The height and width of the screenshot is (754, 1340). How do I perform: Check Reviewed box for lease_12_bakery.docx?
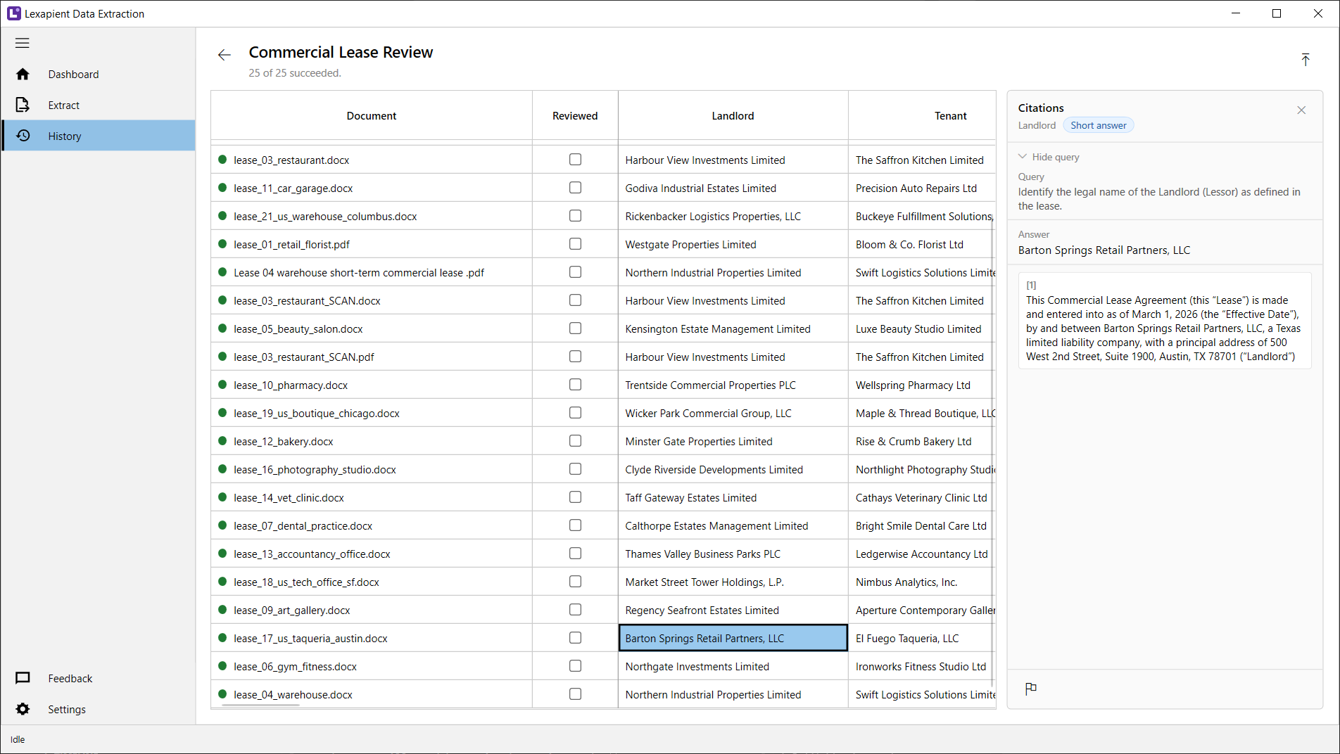575,441
